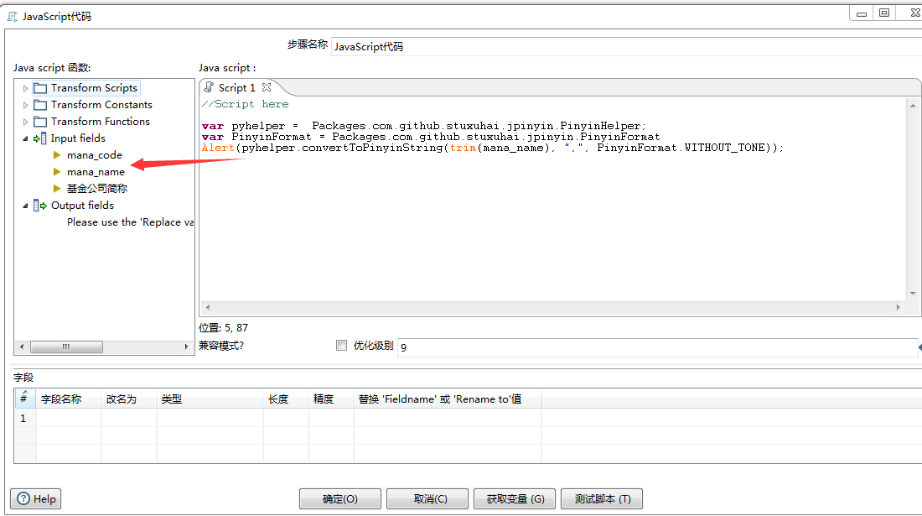Click the 获取变量(G) button
Screen dimensions: 922x516
(x=514, y=498)
